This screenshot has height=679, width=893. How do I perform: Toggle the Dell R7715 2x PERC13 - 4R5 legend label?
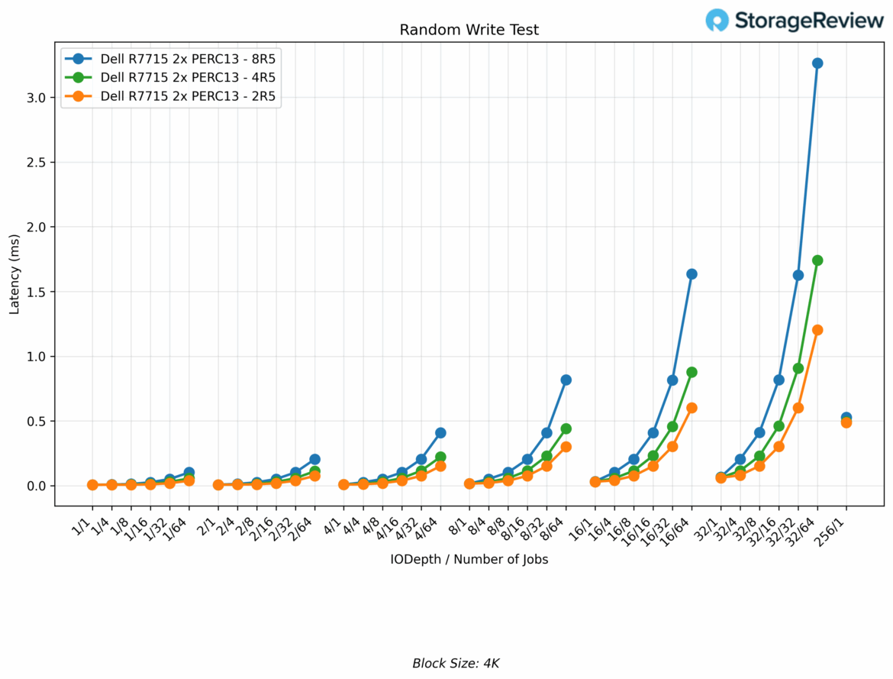pos(188,77)
